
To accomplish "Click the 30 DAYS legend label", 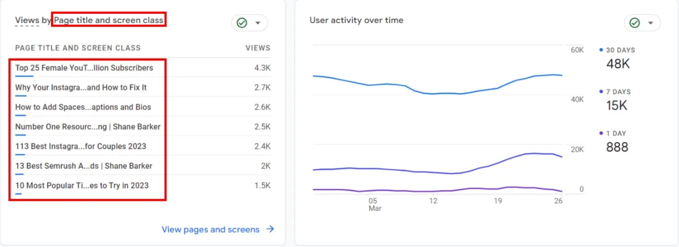I will [x=620, y=50].
